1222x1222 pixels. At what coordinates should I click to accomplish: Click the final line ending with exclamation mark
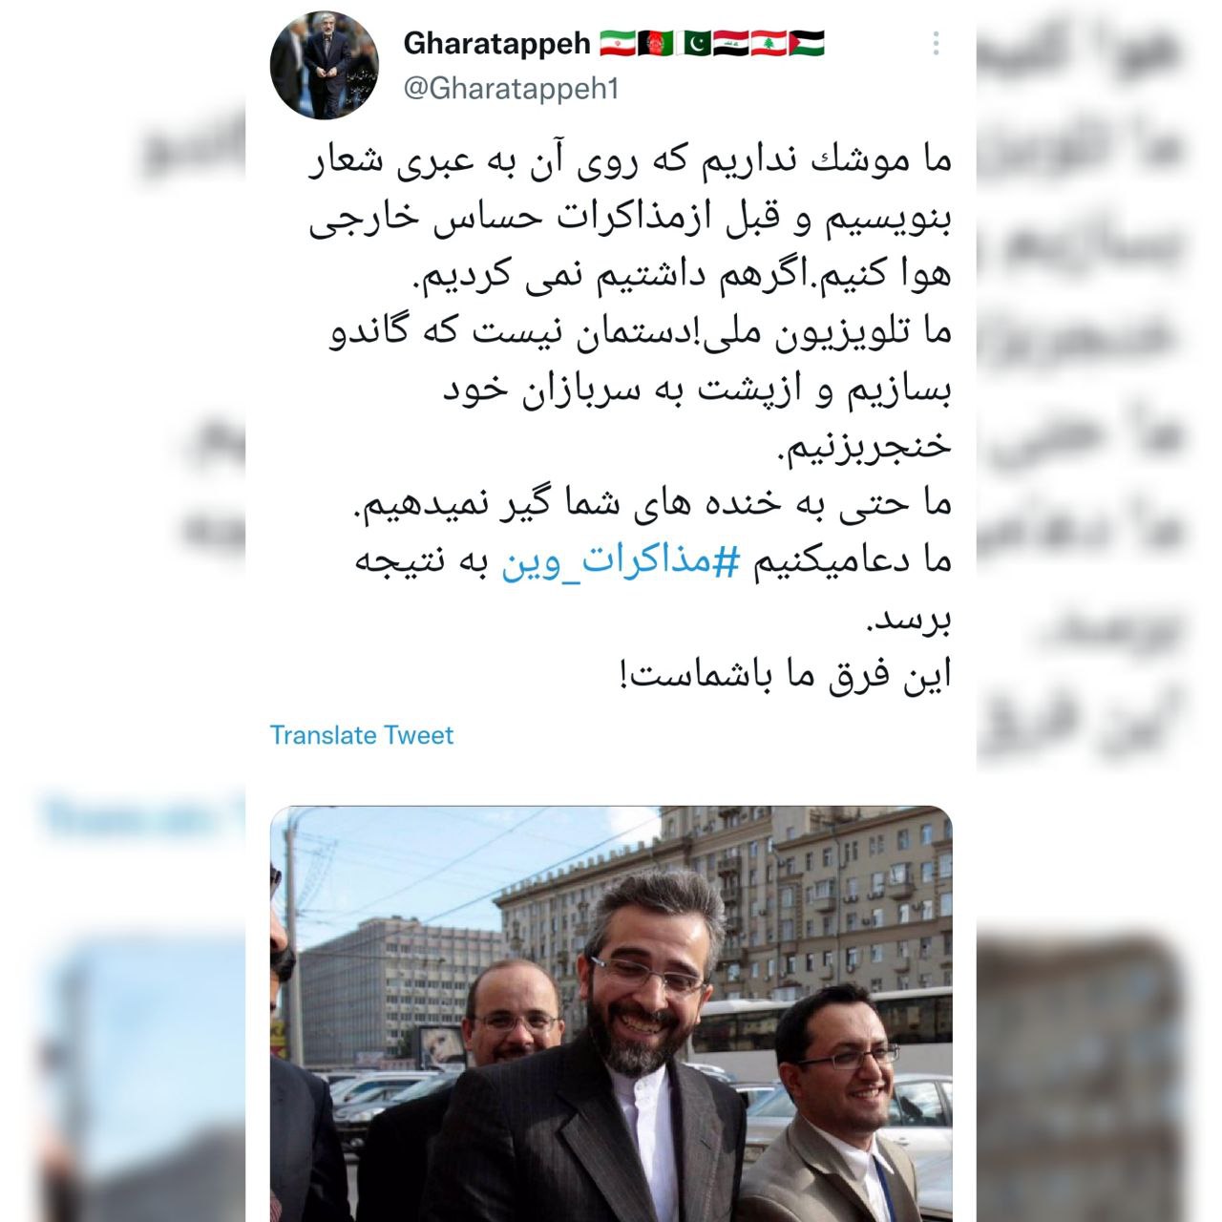click(x=783, y=676)
